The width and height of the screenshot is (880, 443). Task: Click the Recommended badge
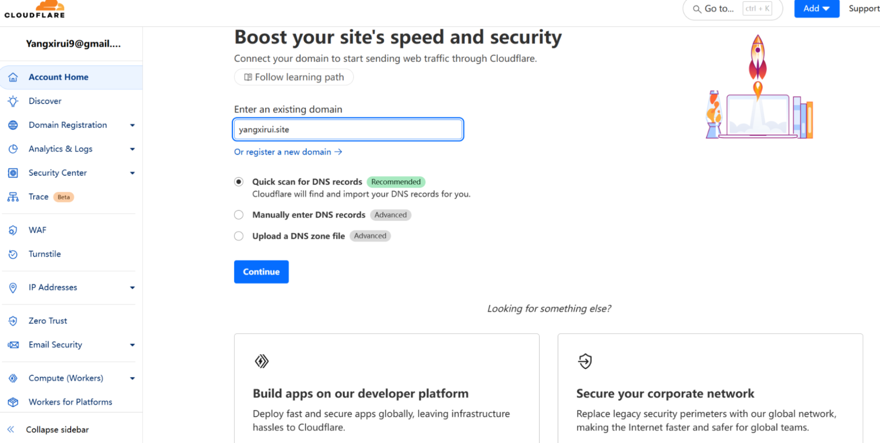[x=396, y=182]
